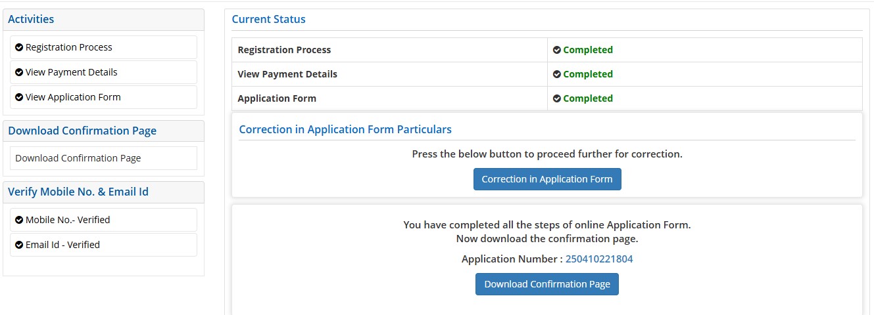Open Registration Process in Activities panel
The width and height of the screenshot is (874, 315).
[x=69, y=47]
